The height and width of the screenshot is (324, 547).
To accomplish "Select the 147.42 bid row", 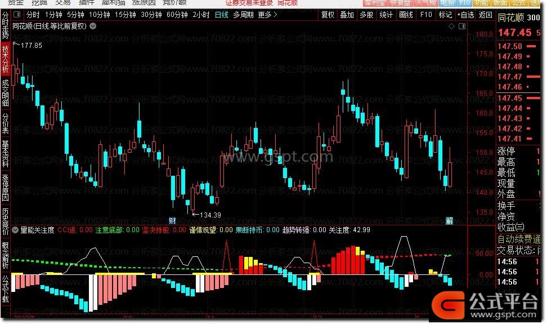I will (x=518, y=128).
